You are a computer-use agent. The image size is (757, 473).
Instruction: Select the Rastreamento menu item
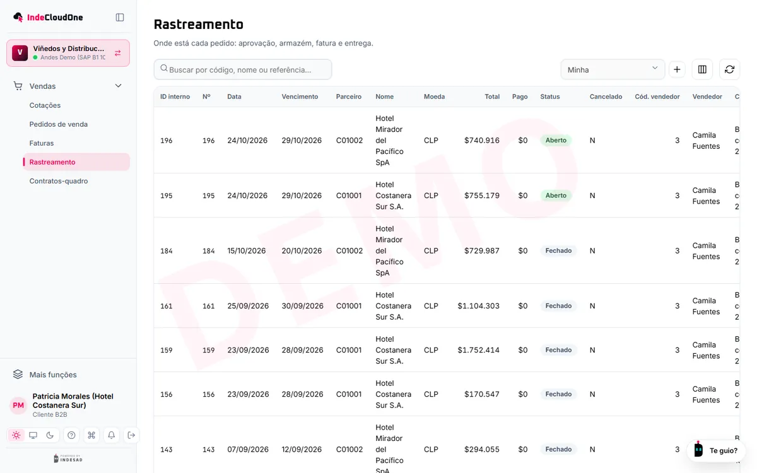coord(76,162)
